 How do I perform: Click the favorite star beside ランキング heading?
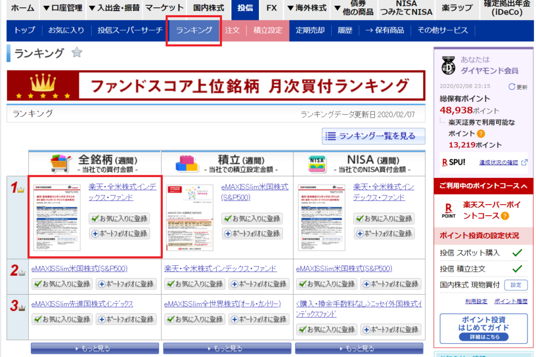click(77, 53)
